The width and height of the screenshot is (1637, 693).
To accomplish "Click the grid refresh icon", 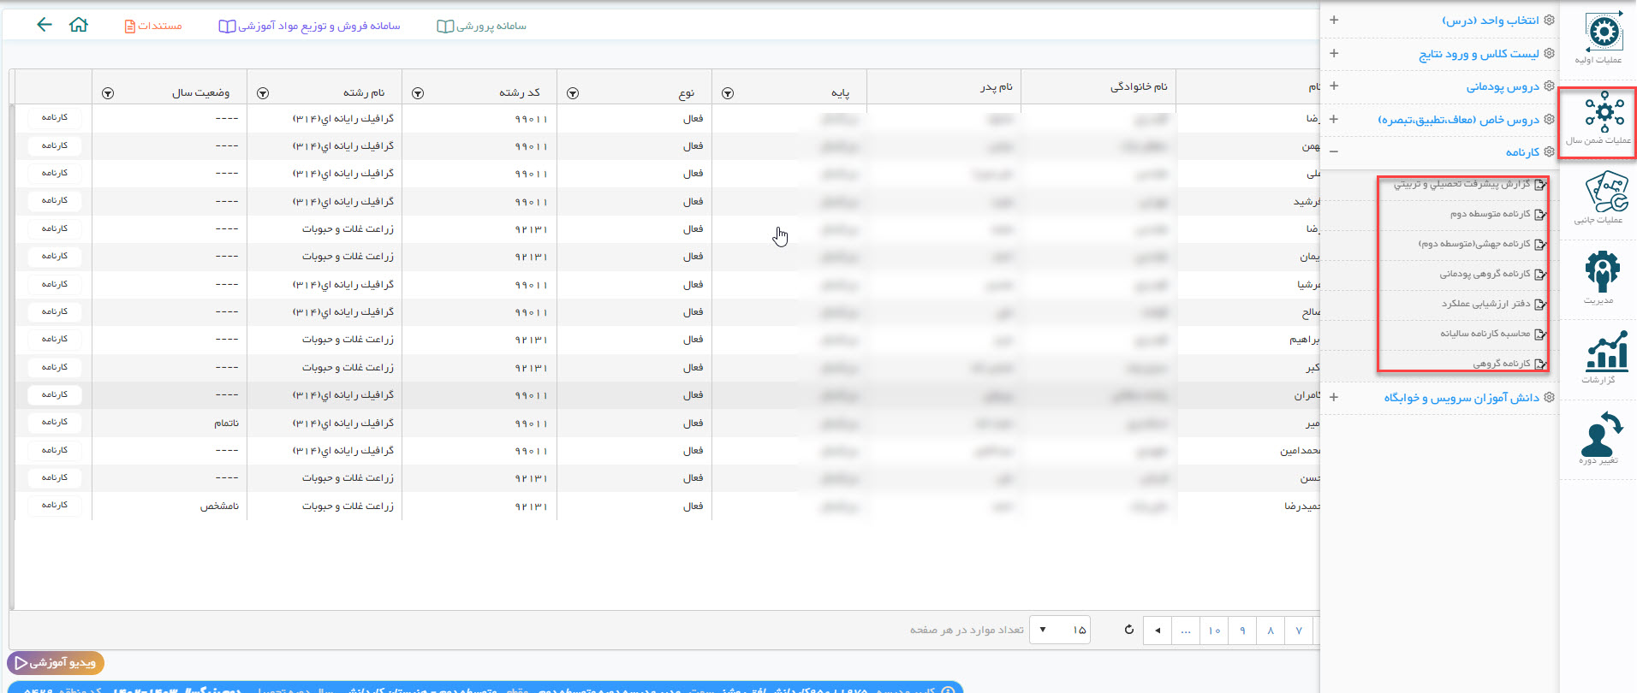I will (1129, 630).
